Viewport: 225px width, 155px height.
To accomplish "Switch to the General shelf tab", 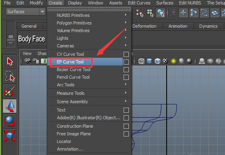I will [x=29, y=26].
